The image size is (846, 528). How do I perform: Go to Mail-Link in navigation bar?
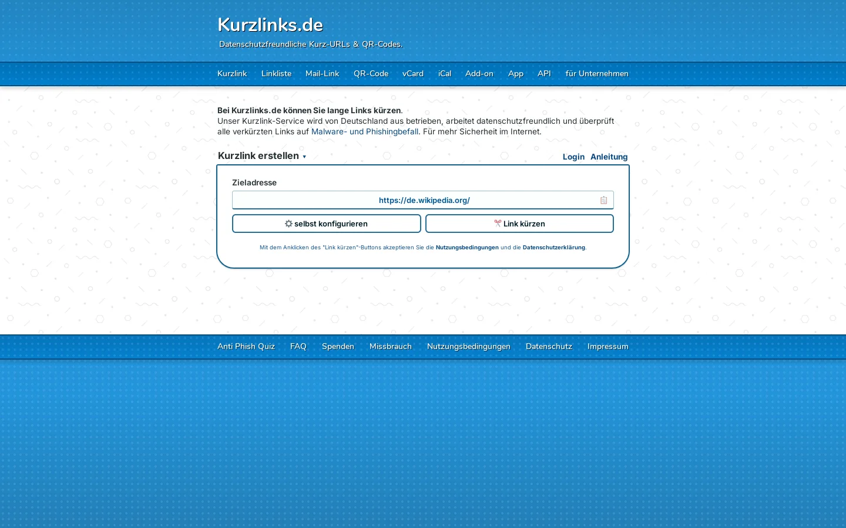tap(323, 73)
